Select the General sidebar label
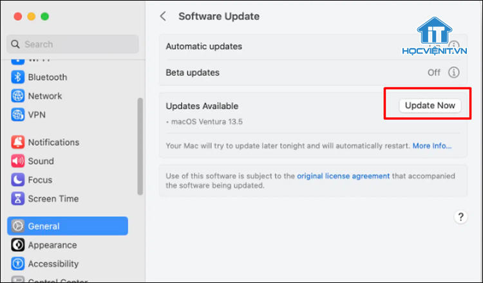Viewport: 483px width, 283px height. tap(44, 226)
